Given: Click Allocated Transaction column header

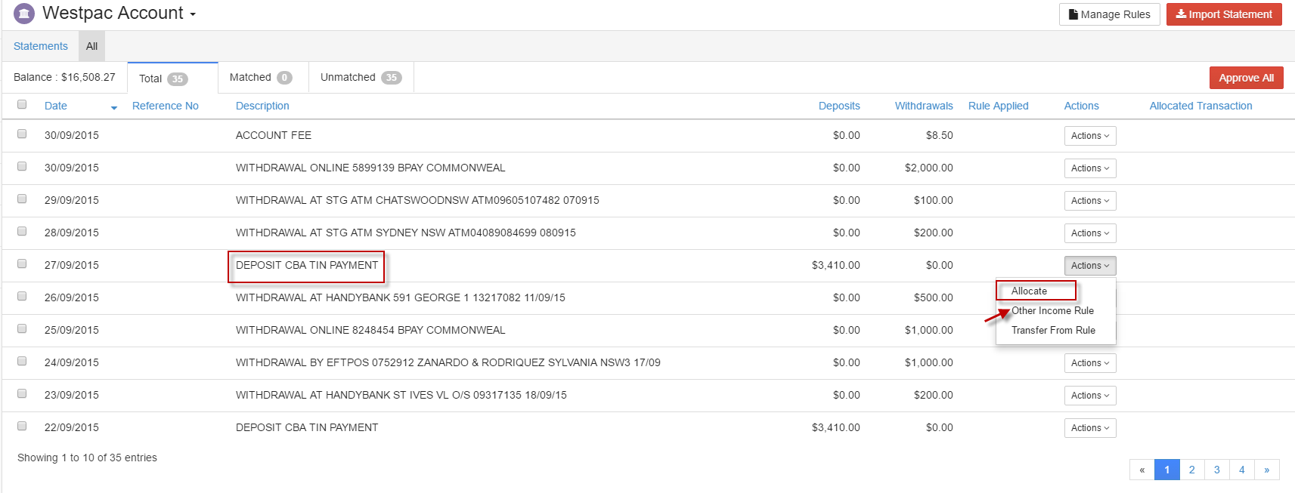Looking at the screenshot, I should [1201, 106].
